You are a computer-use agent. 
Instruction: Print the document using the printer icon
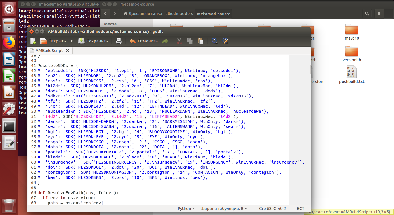click(x=119, y=41)
